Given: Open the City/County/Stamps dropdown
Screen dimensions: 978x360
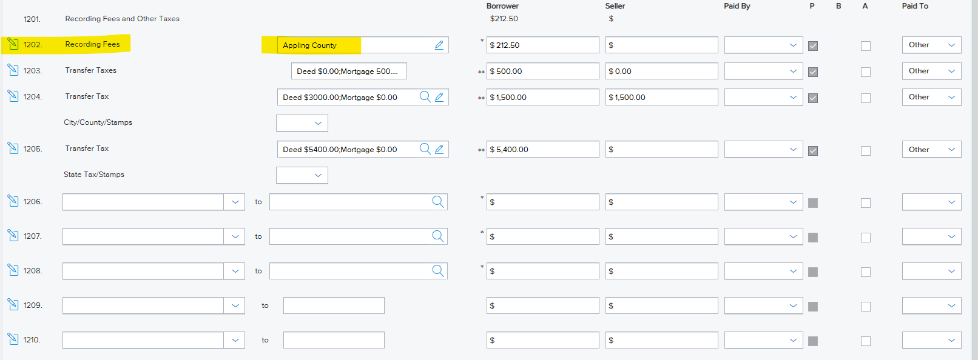Looking at the screenshot, I should (302, 123).
